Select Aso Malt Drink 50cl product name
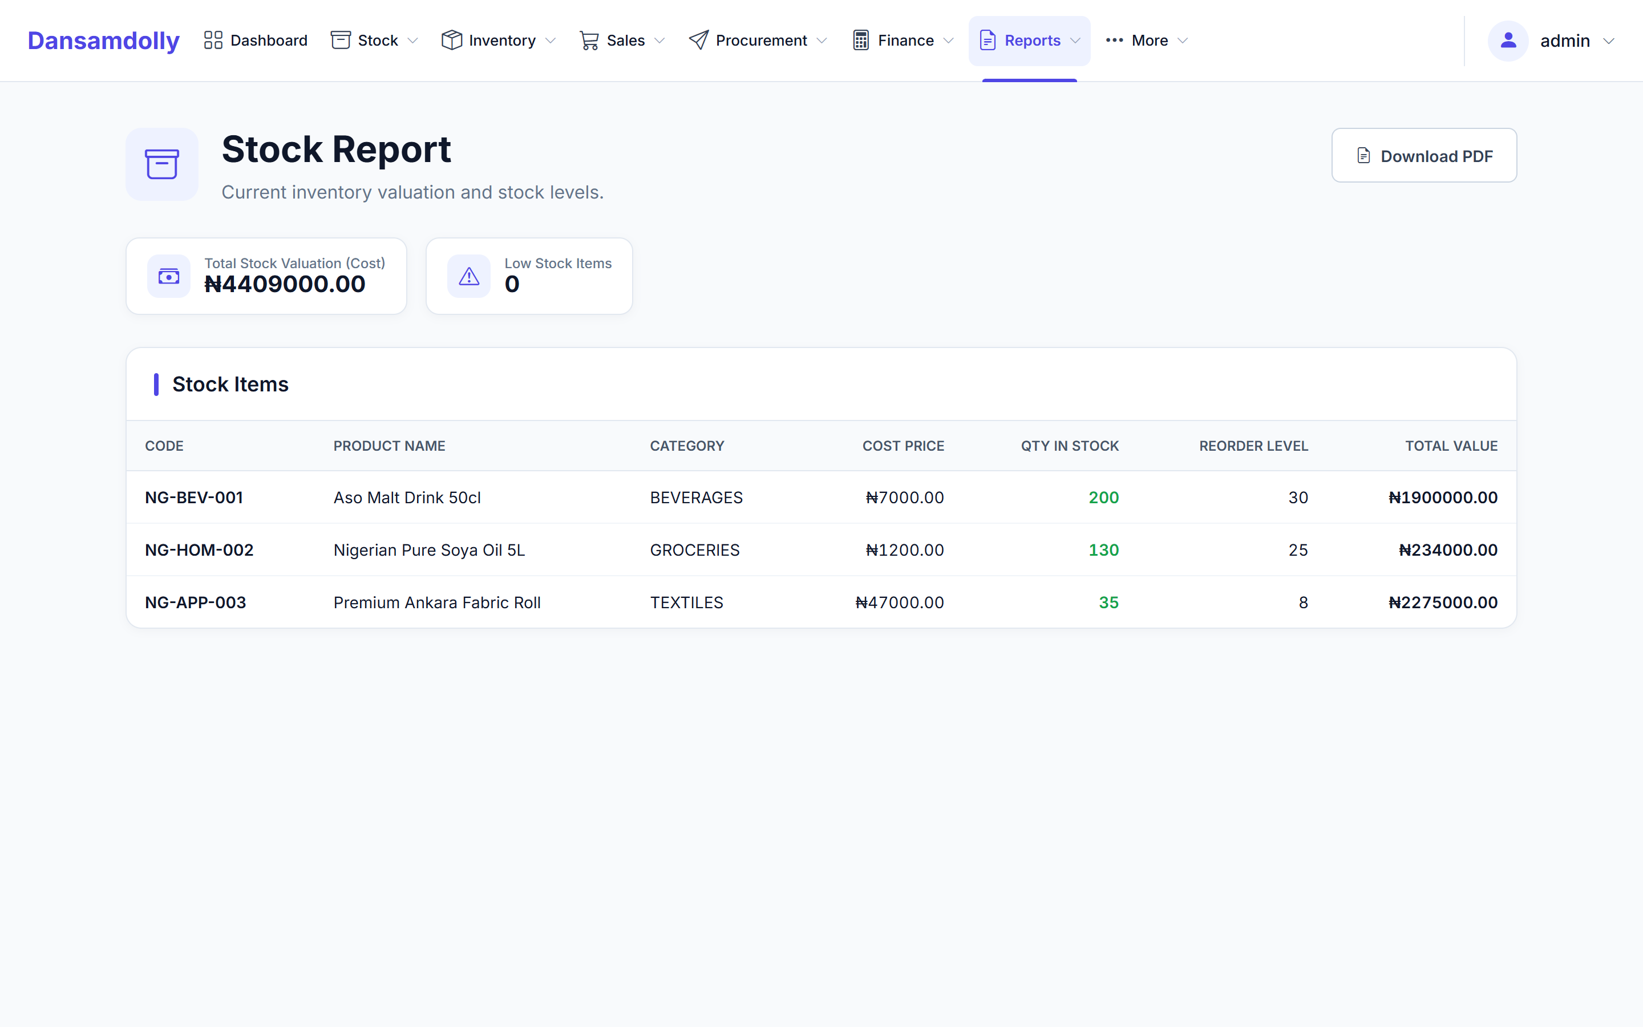This screenshot has width=1643, height=1027. [407, 497]
